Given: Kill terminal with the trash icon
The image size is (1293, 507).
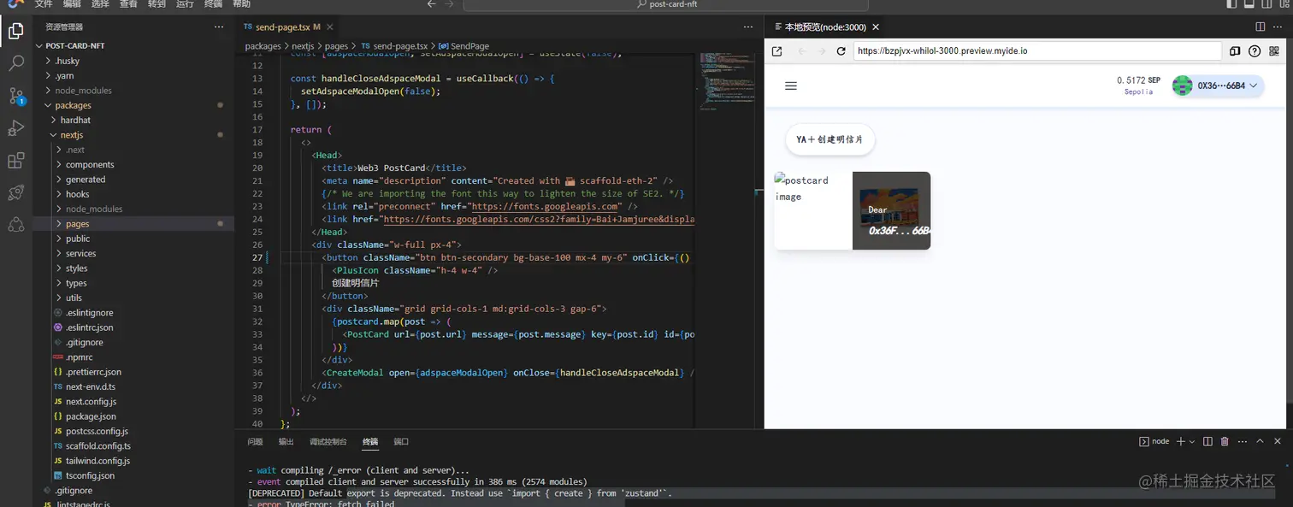Looking at the screenshot, I should [x=1225, y=441].
